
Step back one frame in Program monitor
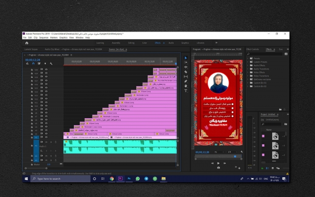point(212,163)
